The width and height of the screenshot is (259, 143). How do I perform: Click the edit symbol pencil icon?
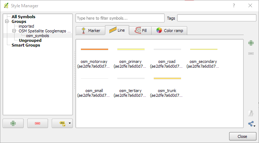click(x=251, y=113)
